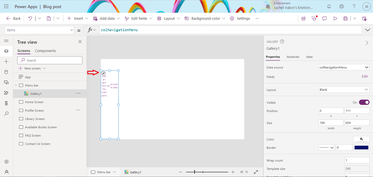Screen dimensions: 373x177
Task: Collapse the Menu bar screen node
Action: pyautogui.click(x=16, y=85)
